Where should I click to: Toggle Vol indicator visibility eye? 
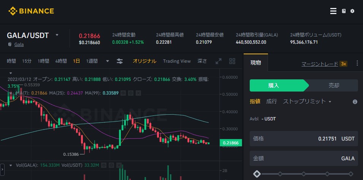(104, 165)
